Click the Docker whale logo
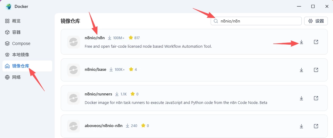Viewport: 333px width, 138px height. (8, 6)
